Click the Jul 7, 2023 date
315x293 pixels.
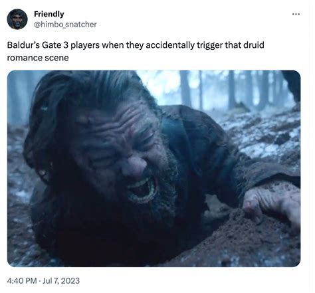click(x=61, y=280)
